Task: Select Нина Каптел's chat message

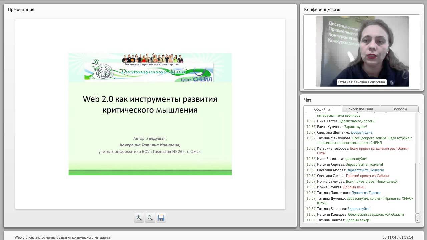Action: click(340, 121)
